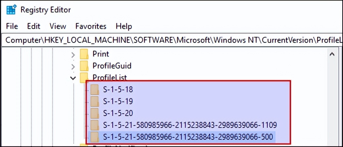Click the Registry Editor app icon
The image size is (343, 147).
click(11, 10)
